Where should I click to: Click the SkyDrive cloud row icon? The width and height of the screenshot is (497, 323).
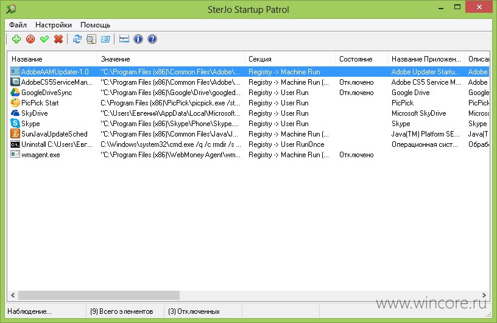coord(15,113)
